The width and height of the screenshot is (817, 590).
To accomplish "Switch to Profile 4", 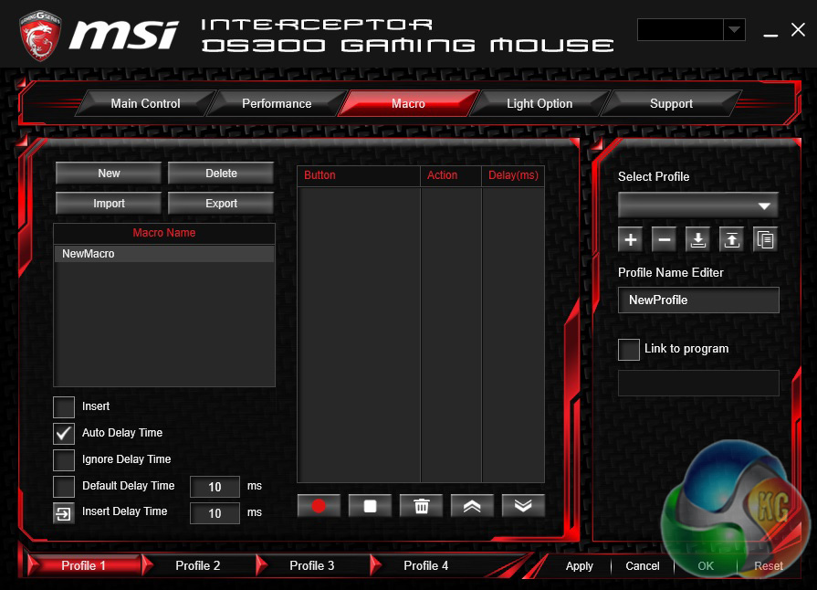I will click(426, 565).
